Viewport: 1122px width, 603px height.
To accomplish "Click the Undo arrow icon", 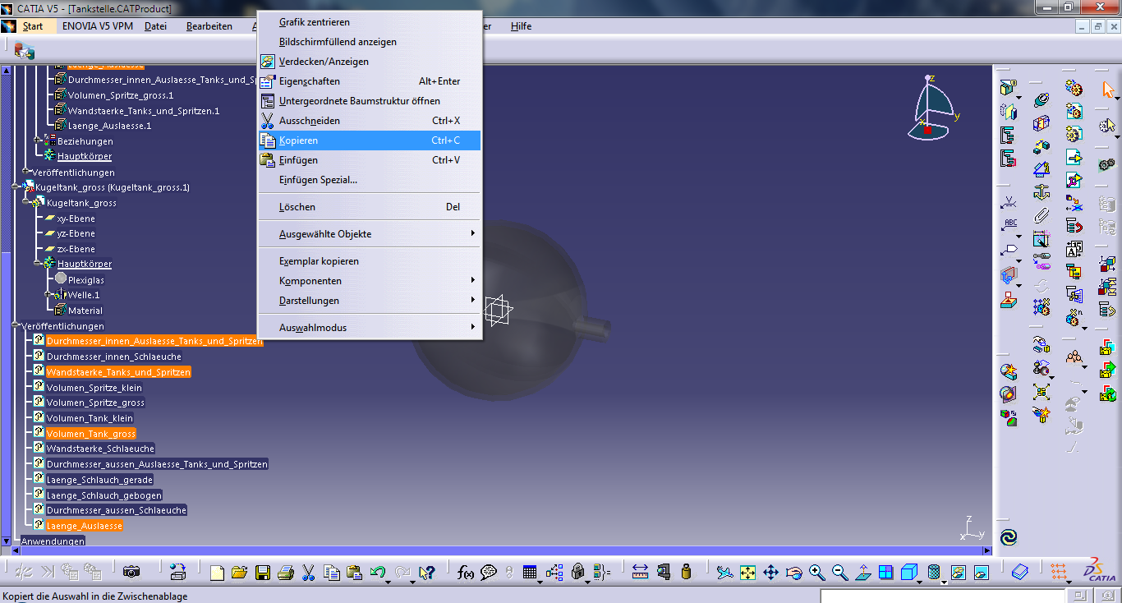I will point(377,572).
